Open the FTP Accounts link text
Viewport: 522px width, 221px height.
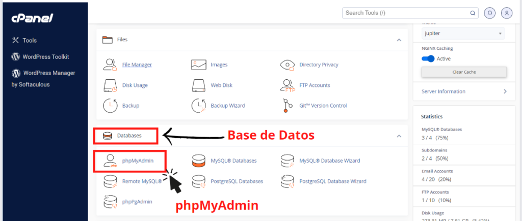315,85
